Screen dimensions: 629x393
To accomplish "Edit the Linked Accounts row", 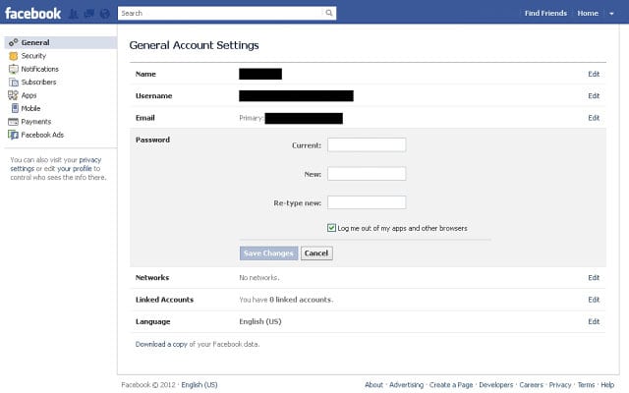I will pyautogui.click(x=594, y=300).
